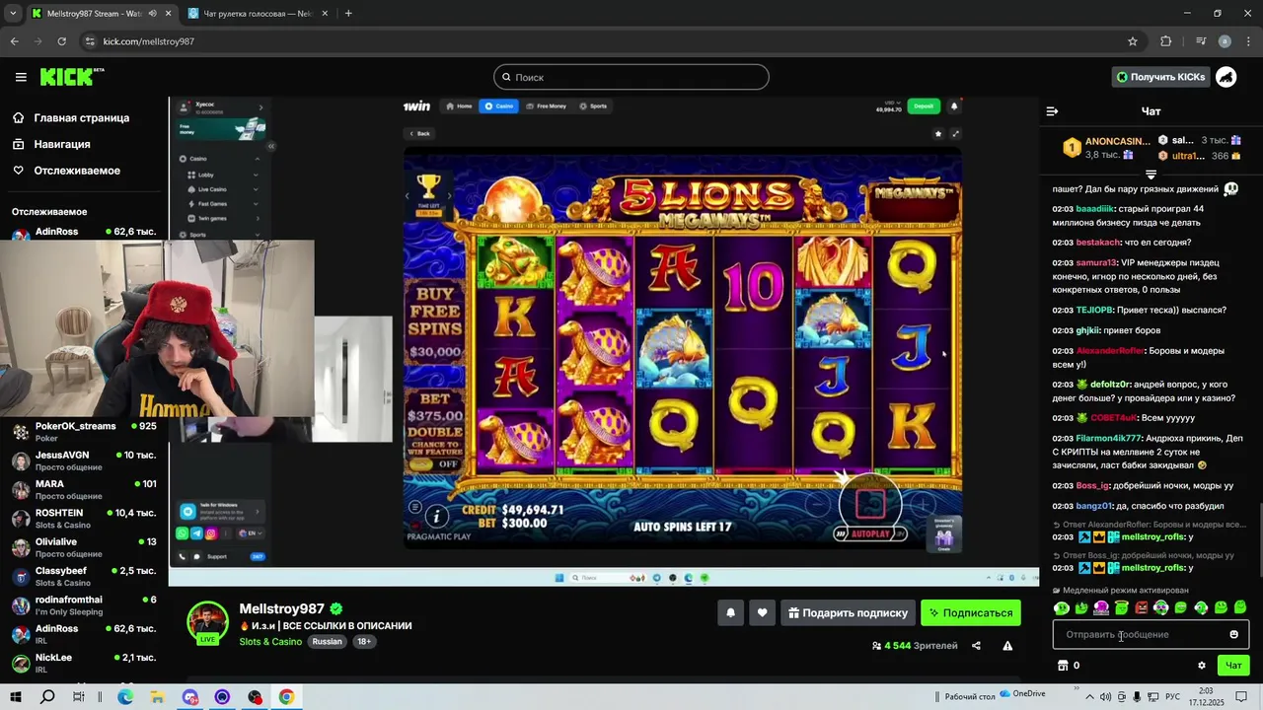Open Chrome tab search dropdown arrow
1263x710 pixels.
click(13, 14)
